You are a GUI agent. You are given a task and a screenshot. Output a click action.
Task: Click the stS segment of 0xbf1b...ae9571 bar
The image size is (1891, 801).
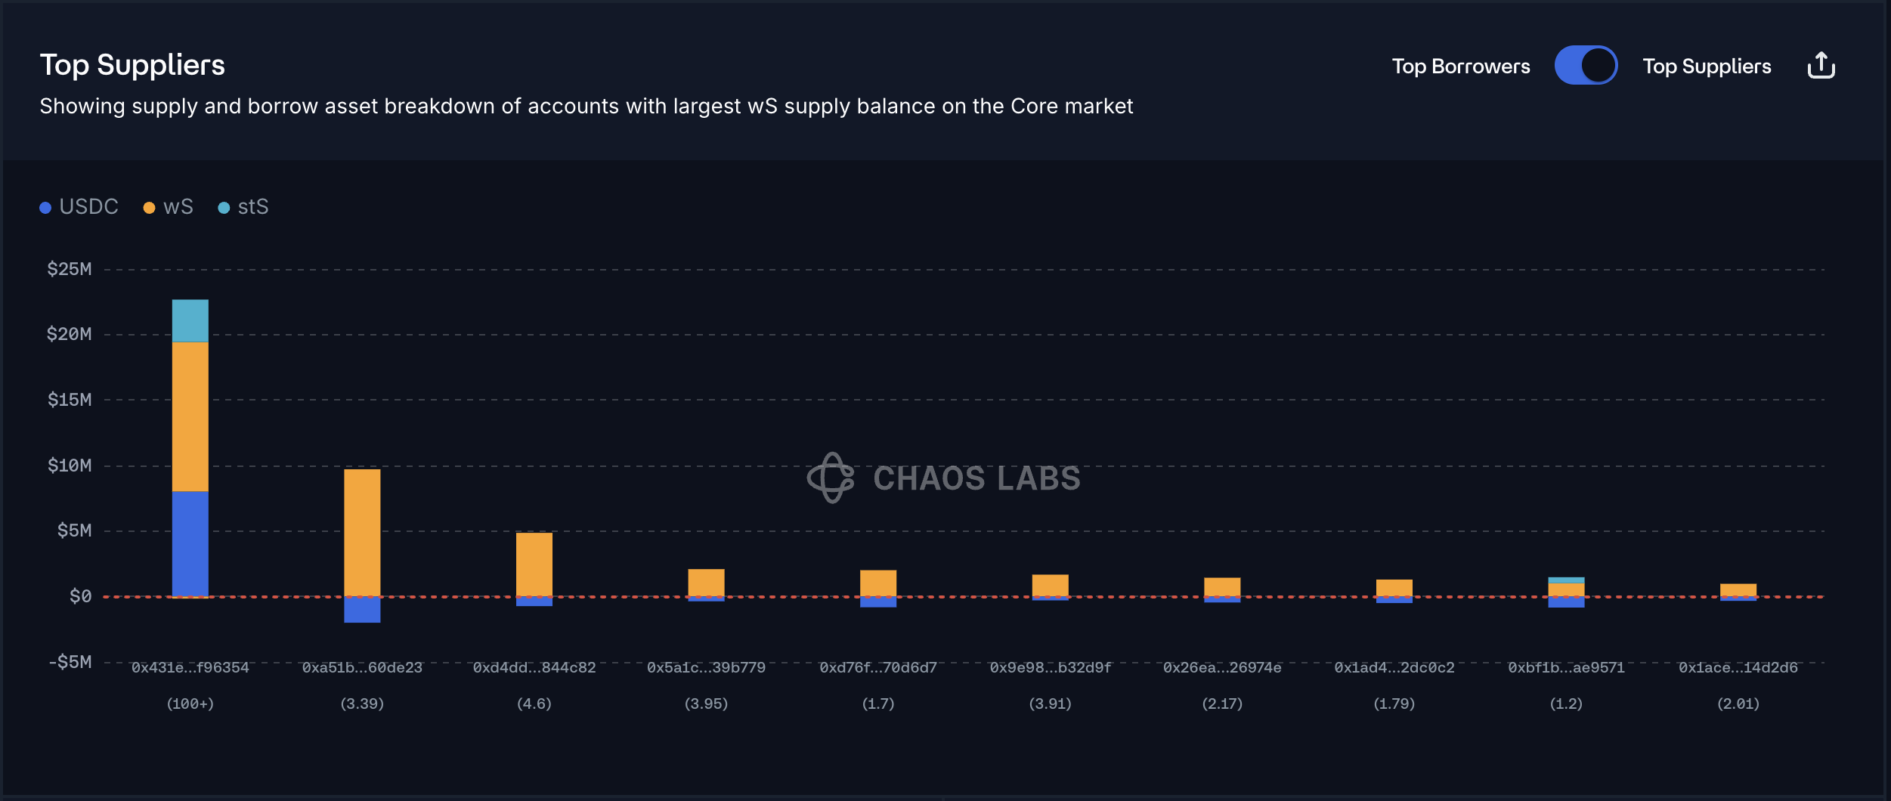click(1566, 580)
